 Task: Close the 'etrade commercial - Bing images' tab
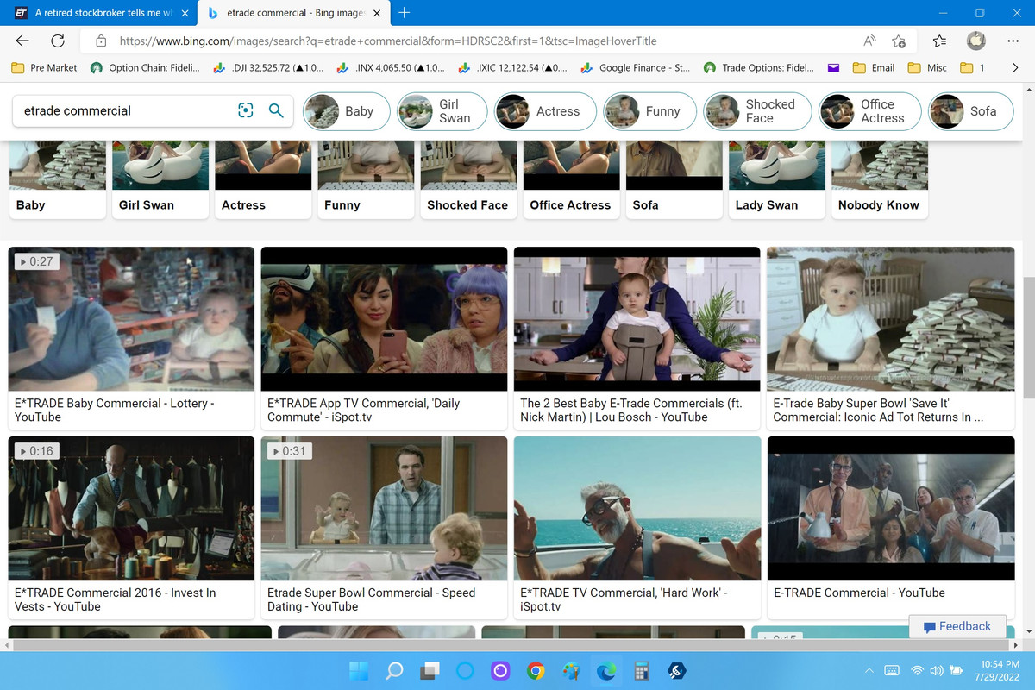(x=377, y=13)
